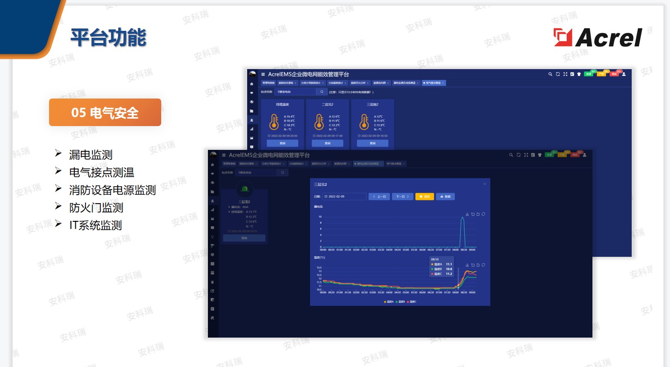The height and width of the screenshot is (367, 670).
Task: Toggle the 温度A legend series
Action: (x=389, y=302)
